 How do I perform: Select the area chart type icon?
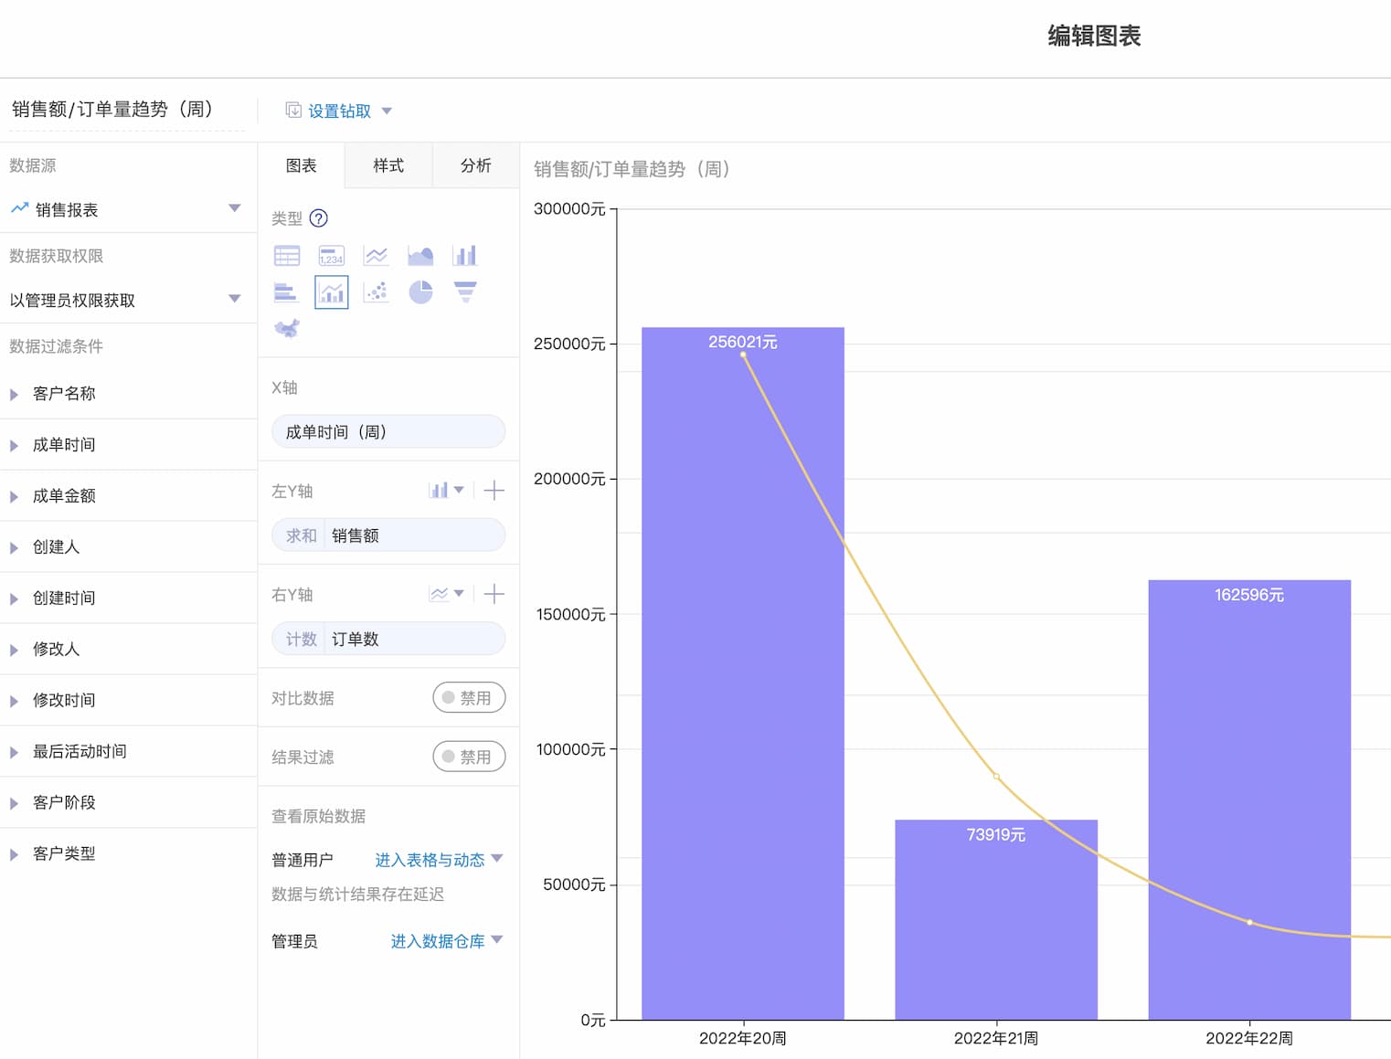420,256
